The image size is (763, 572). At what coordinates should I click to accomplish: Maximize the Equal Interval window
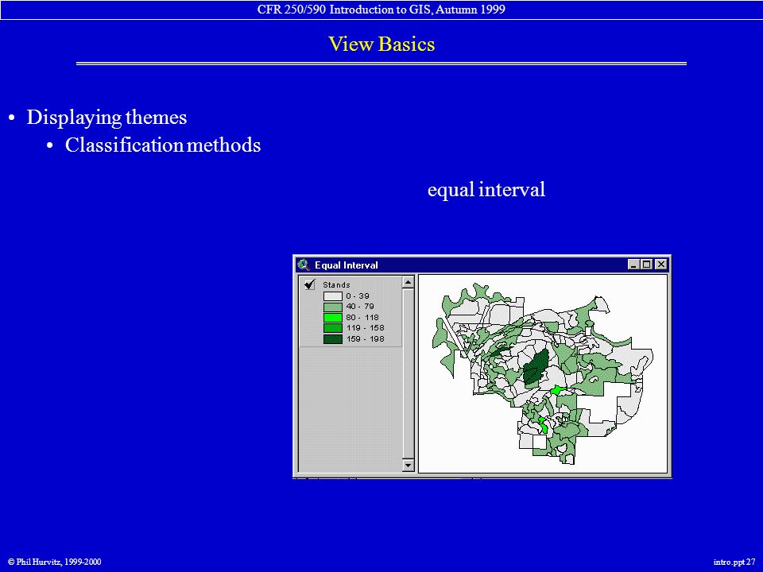(646, 265)
